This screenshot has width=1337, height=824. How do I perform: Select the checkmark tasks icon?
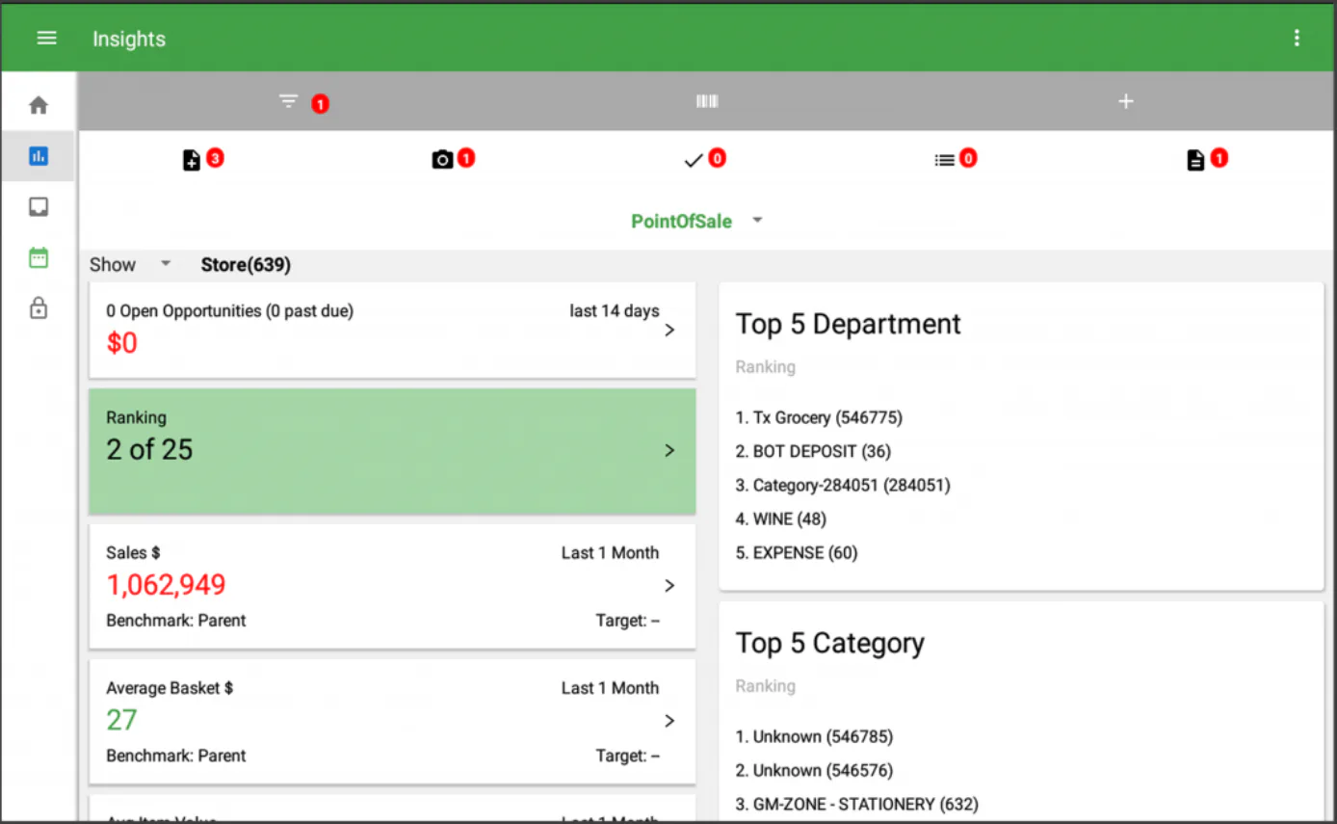(x=692, y=159)
